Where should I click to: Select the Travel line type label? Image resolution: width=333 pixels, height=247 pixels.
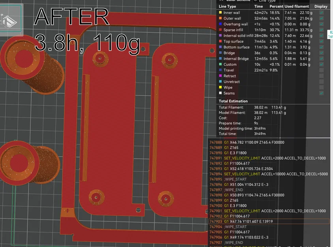click(229, 70)
